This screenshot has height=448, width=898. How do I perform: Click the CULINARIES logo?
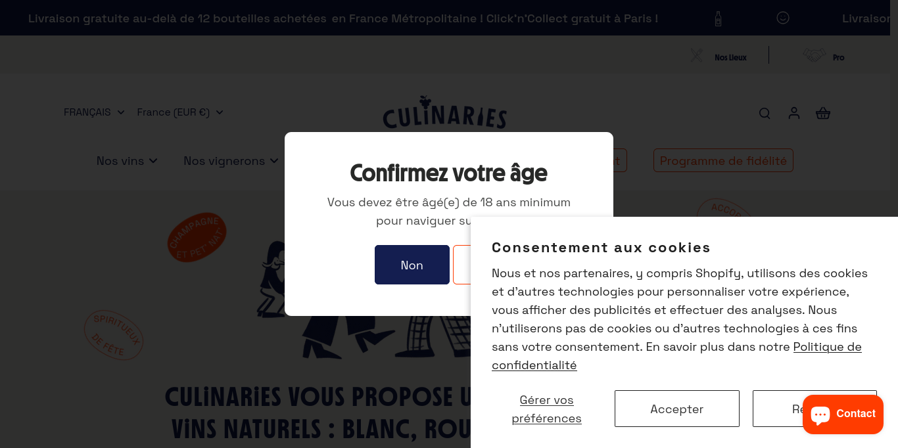(444, 113)
